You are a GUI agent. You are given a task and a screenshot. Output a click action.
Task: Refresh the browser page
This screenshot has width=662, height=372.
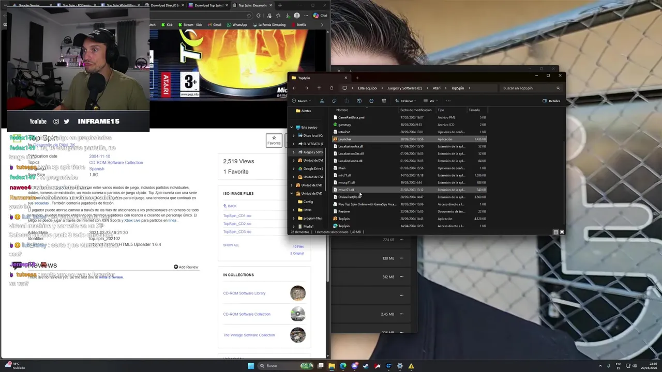(258, 16)
